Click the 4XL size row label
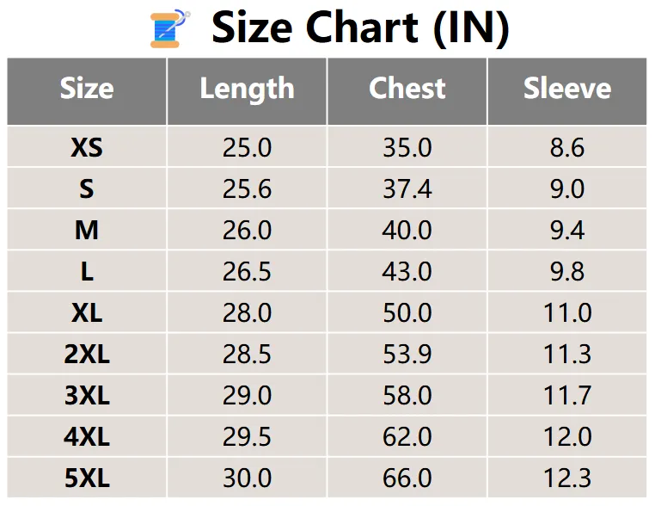This screenshot has height=506, width=655. [x=87, y=436]
